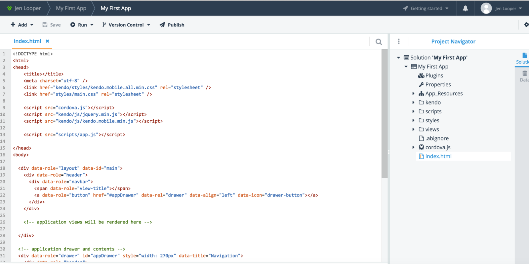This screenshot has height=264, width=529.
Task: Go to first My First App breadcrumb
Action: pyautogui.click(x=71, y=8)
